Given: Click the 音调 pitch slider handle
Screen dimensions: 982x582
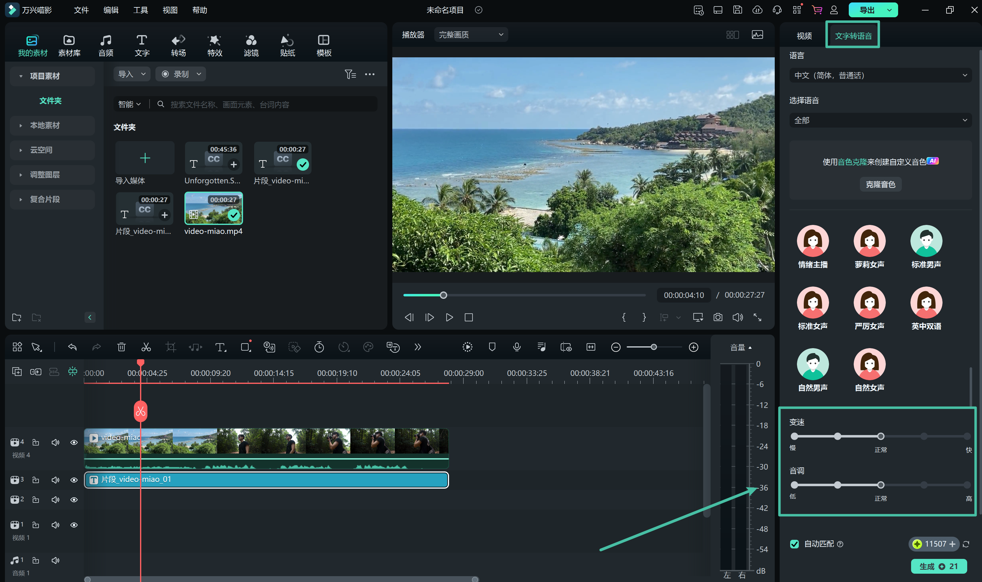Looking at the screenshot, I should [x=881, y=485].
